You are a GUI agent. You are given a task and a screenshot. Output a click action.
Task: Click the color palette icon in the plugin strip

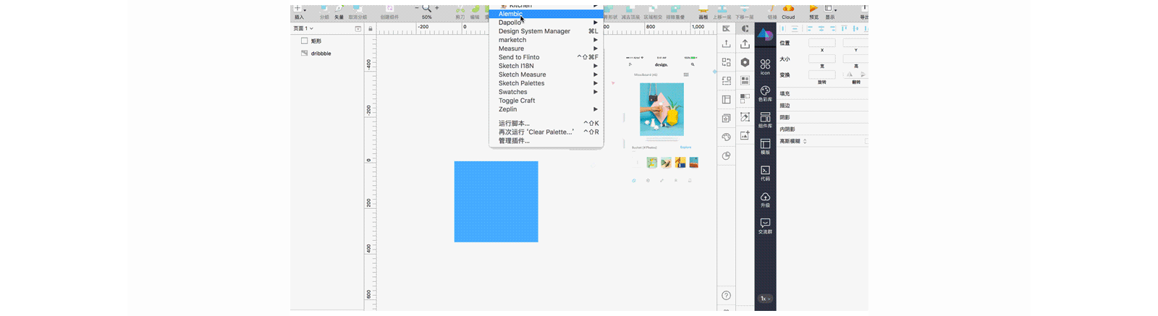[x=726, y=137]
